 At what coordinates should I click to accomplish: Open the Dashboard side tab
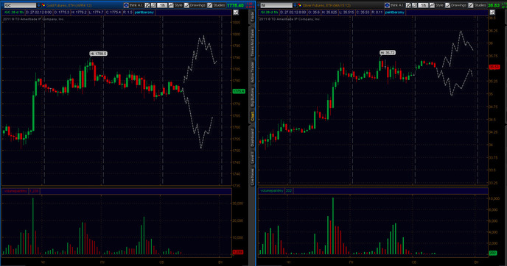(x=252, y=137)
